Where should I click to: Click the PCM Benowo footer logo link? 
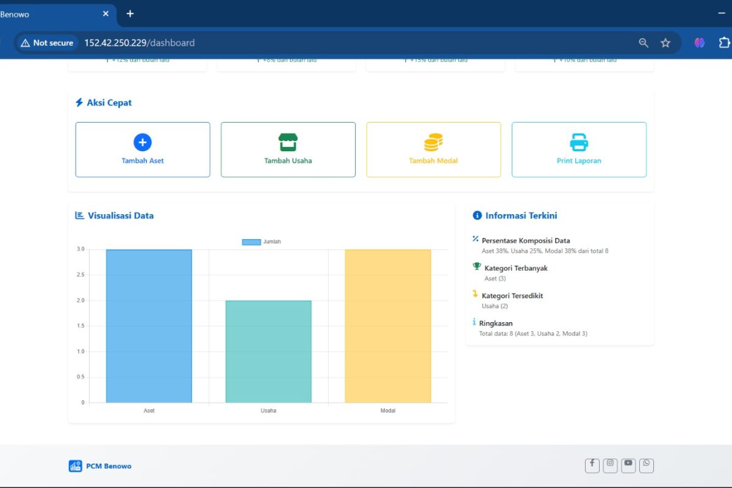coord(100,466)
